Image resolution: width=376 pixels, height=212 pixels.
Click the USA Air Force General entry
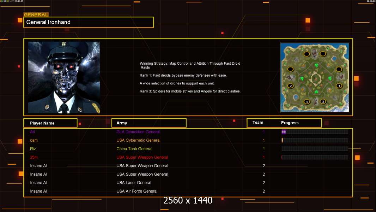137,191
